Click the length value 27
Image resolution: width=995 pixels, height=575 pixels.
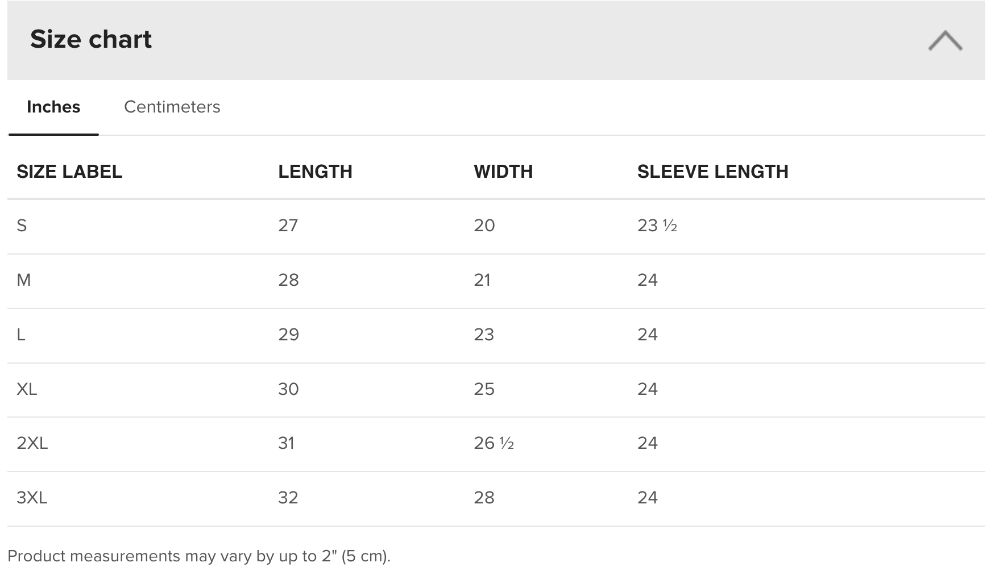coord(288,226)
